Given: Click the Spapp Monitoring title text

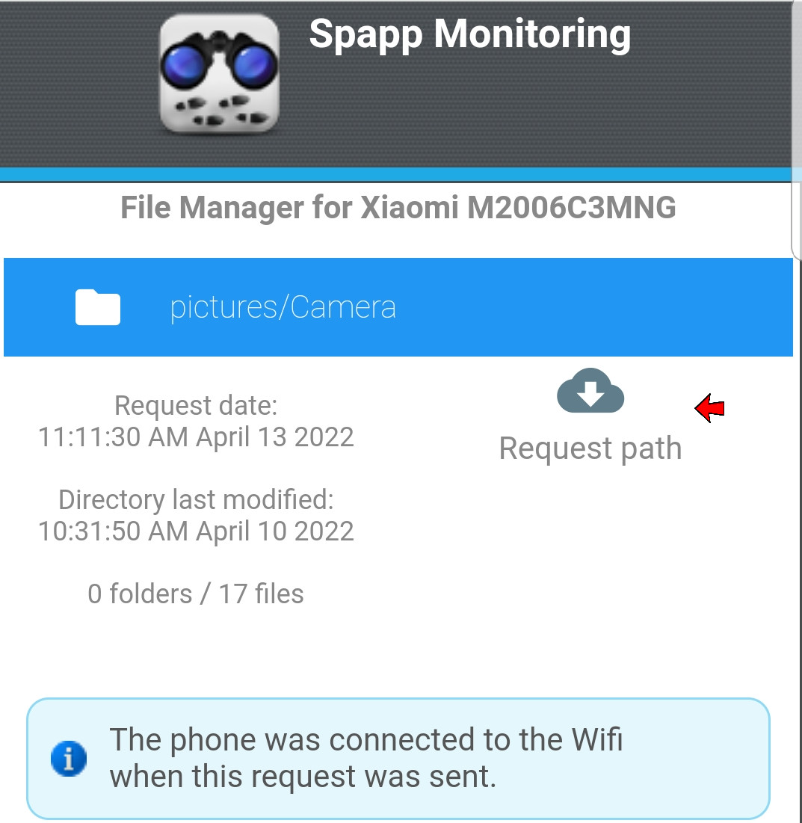Looking at the screenshot, I should [469, 34].
